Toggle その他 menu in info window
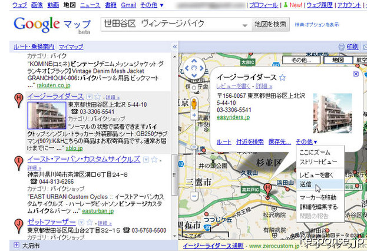 tap(306, 142)
